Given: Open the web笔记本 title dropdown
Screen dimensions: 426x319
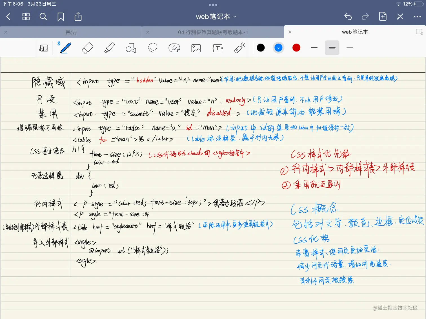Looking at the screenshot, I should 216,17.
